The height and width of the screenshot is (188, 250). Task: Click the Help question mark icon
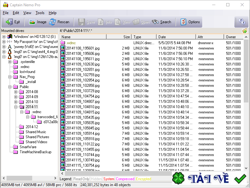coord(242,22)
